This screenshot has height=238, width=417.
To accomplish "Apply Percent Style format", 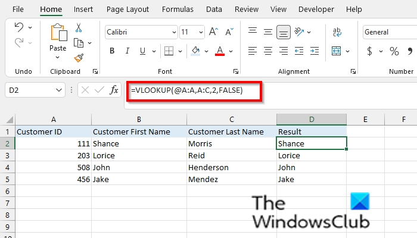I will point(394,51).
